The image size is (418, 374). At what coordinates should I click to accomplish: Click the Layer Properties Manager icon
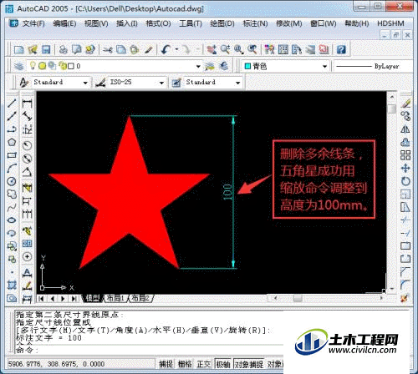[19, 66]
